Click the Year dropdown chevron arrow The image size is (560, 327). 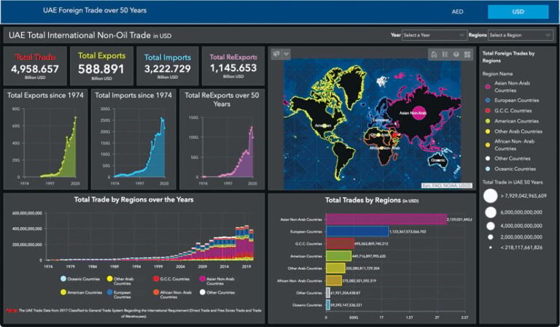coord(462,35)
